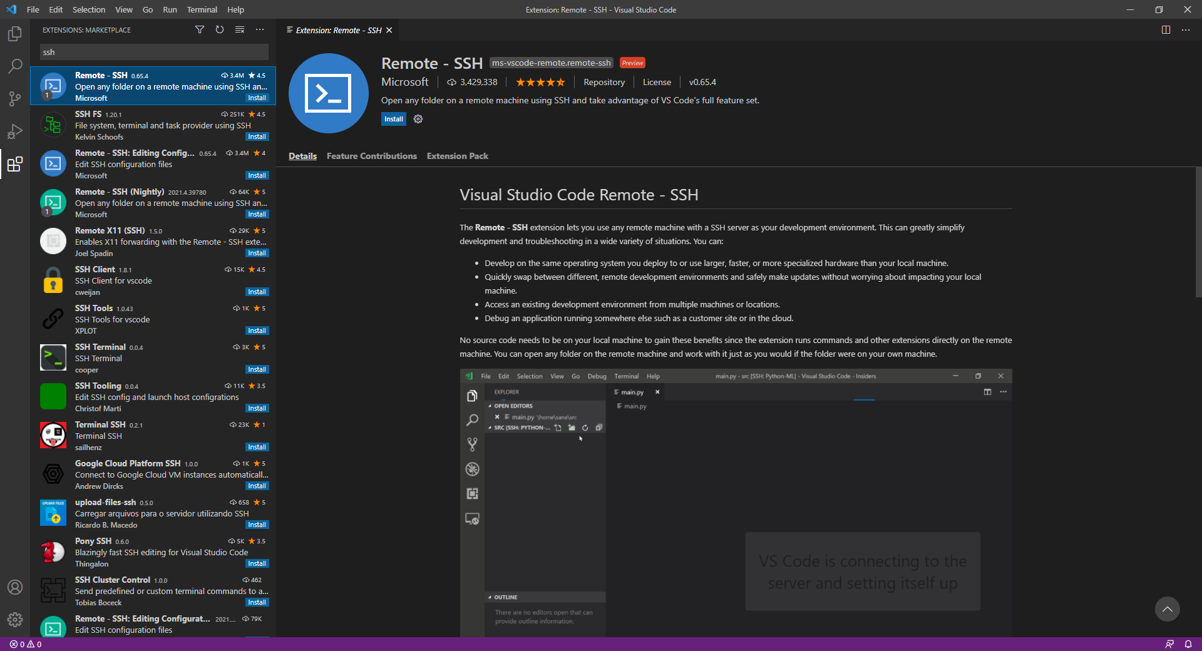
Task: Open the Search view in activity bar
Action: point(15,66)
